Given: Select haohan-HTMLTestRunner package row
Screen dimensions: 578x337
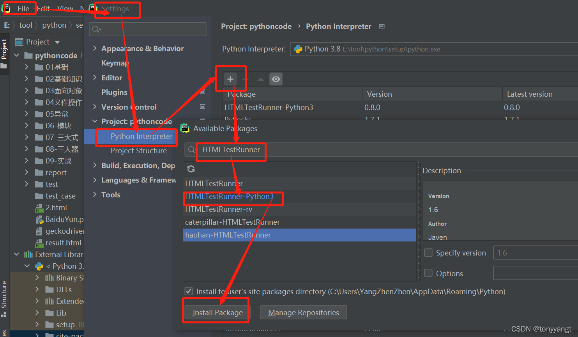Looking at the screenshot, I should tap(299, 235).
